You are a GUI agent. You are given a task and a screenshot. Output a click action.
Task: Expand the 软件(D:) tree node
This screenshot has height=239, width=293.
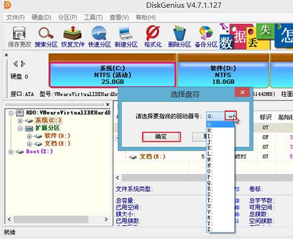click(x=30, y=136)
